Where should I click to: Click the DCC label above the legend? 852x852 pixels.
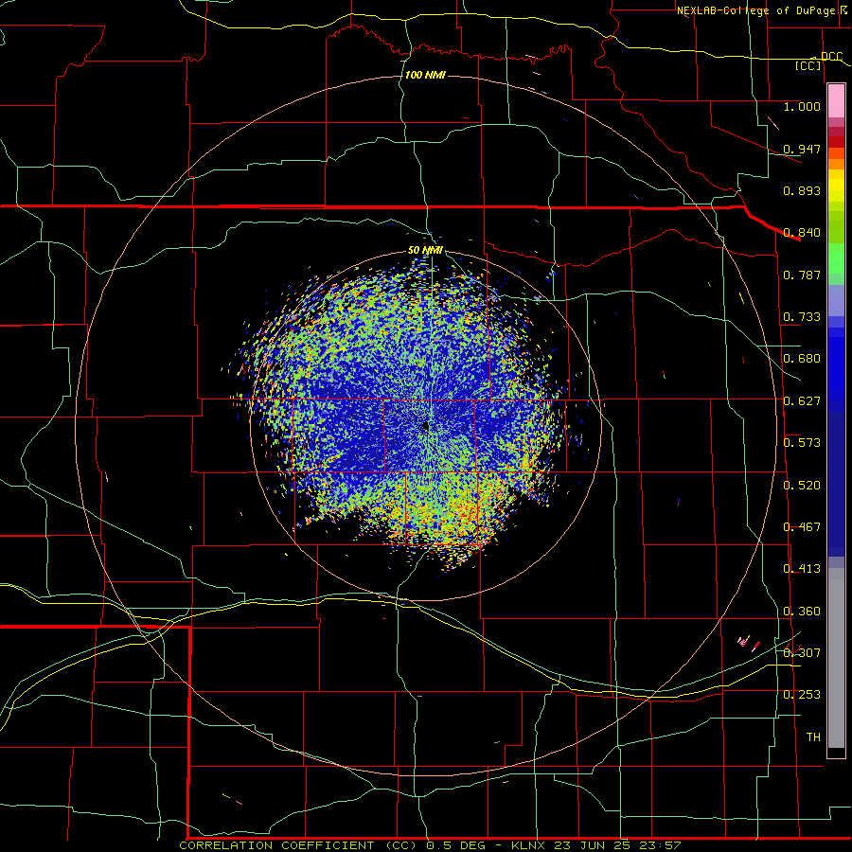coord(831,57)
